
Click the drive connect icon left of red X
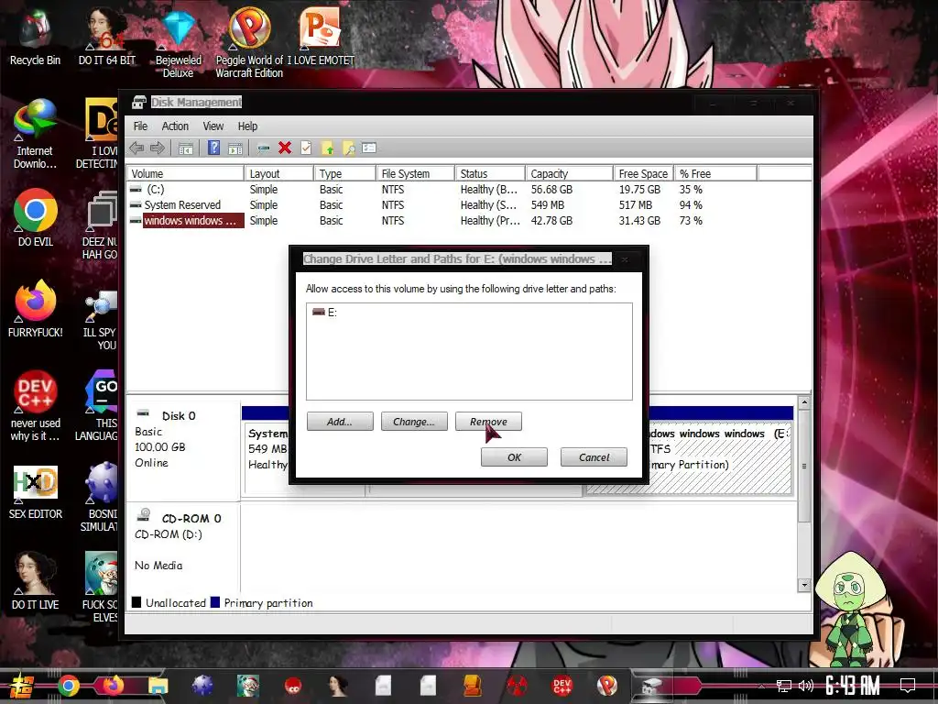pyautogui.click(x=263, y=148)
